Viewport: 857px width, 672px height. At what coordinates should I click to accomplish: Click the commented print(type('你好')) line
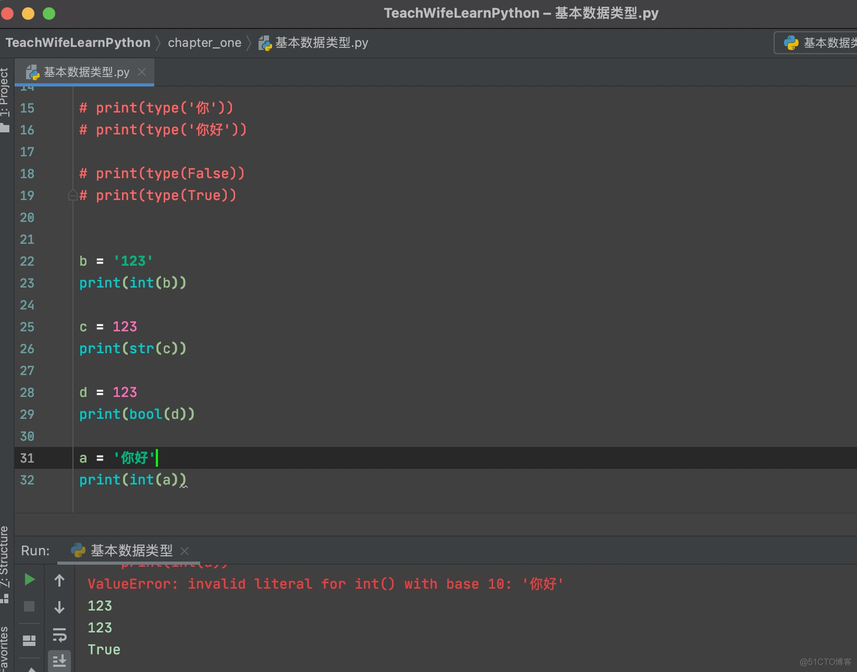pyautogui.click(x=163, y=130)
